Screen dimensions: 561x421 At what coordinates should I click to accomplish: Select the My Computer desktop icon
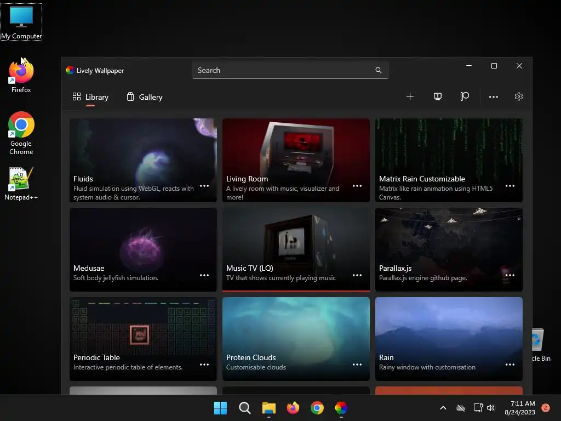tap(21, 22)
